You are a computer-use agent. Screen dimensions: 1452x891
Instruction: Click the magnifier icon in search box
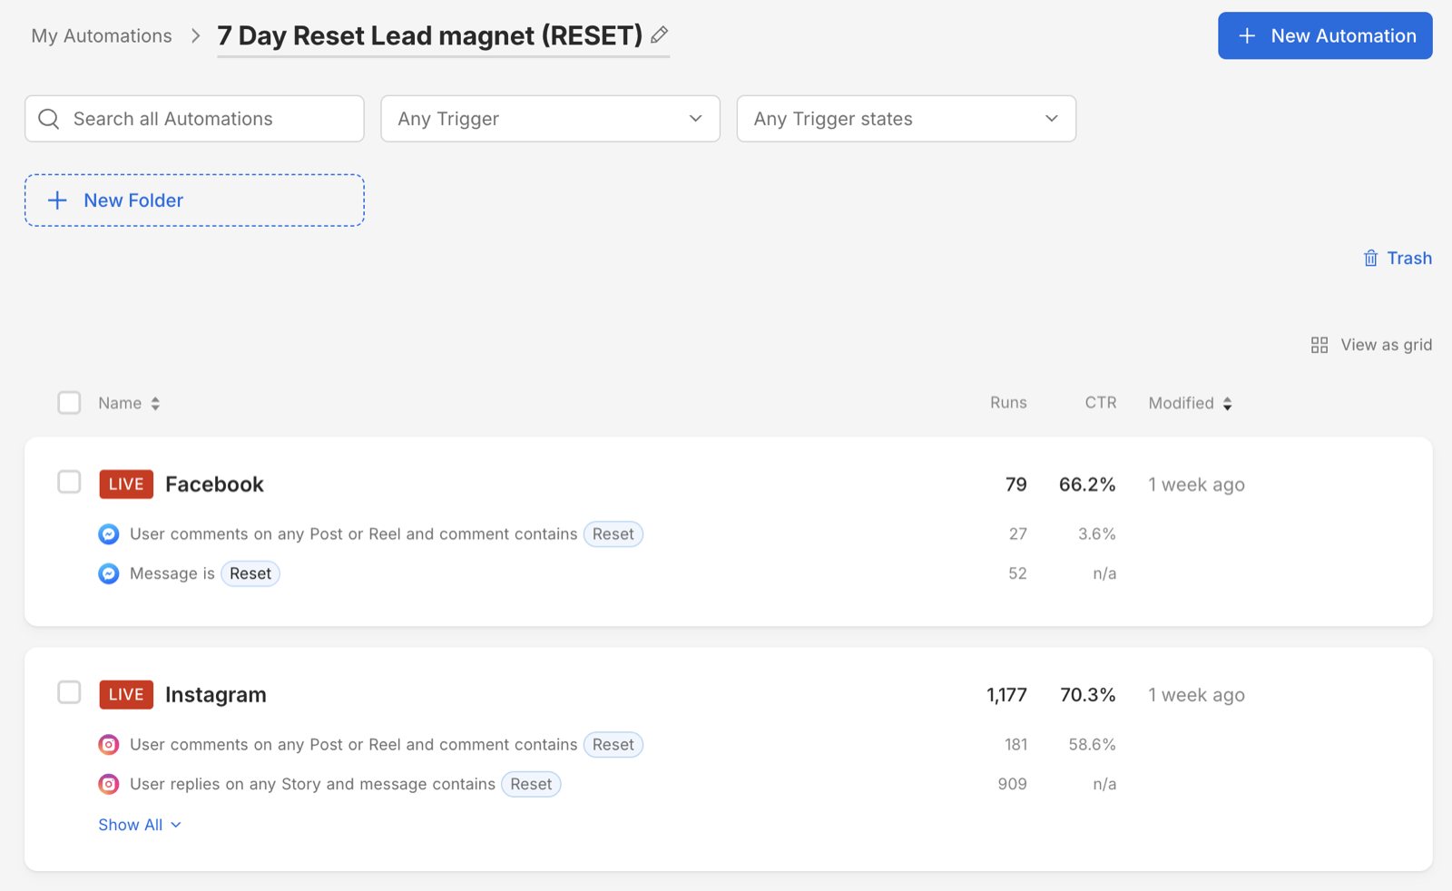[x=49, y=119]
